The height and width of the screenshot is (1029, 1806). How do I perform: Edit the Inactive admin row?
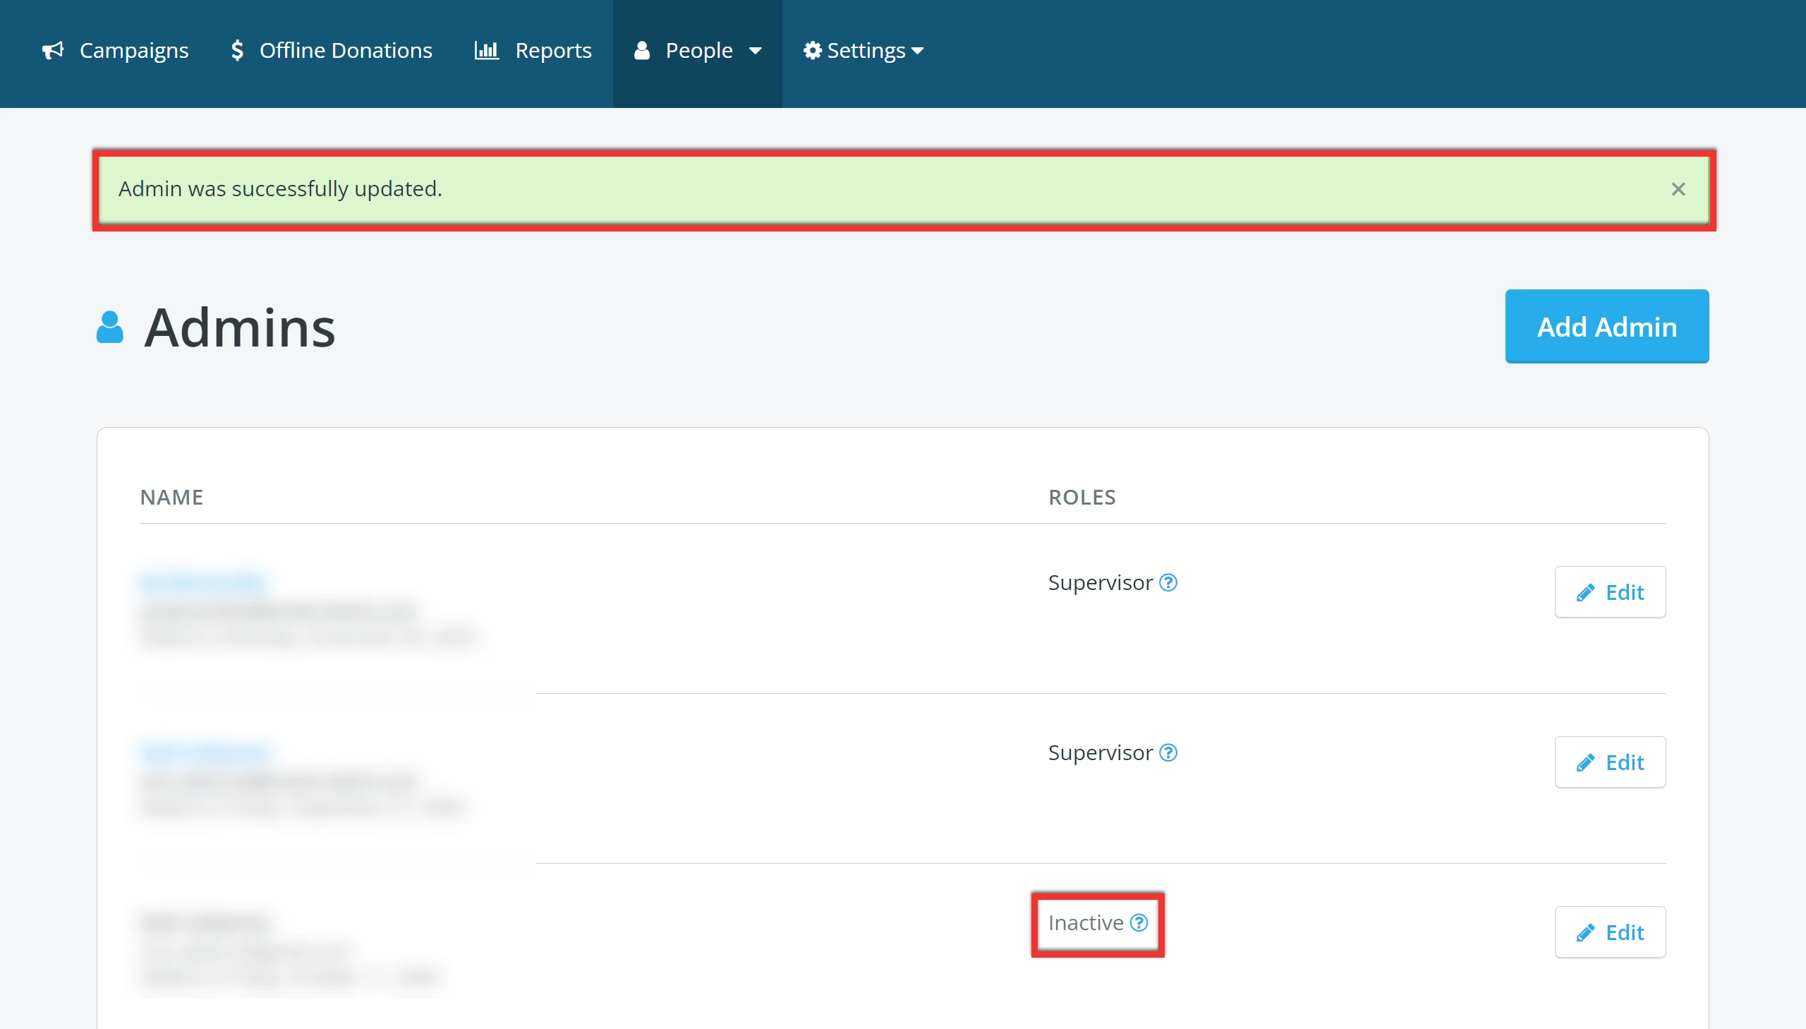pos(1610,932)
